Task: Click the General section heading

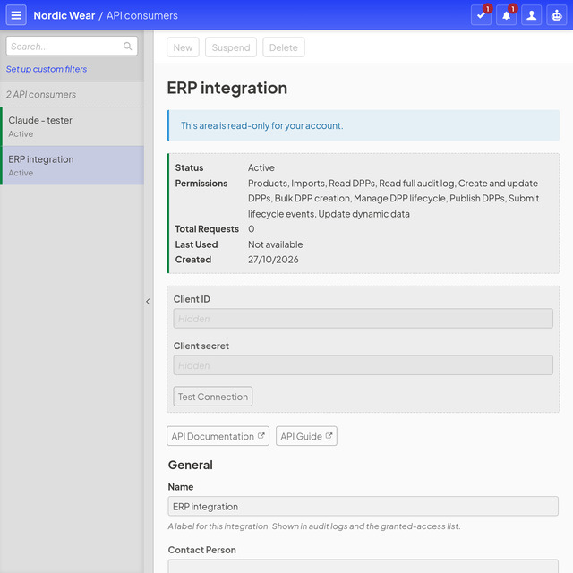Action: (191, 465)
